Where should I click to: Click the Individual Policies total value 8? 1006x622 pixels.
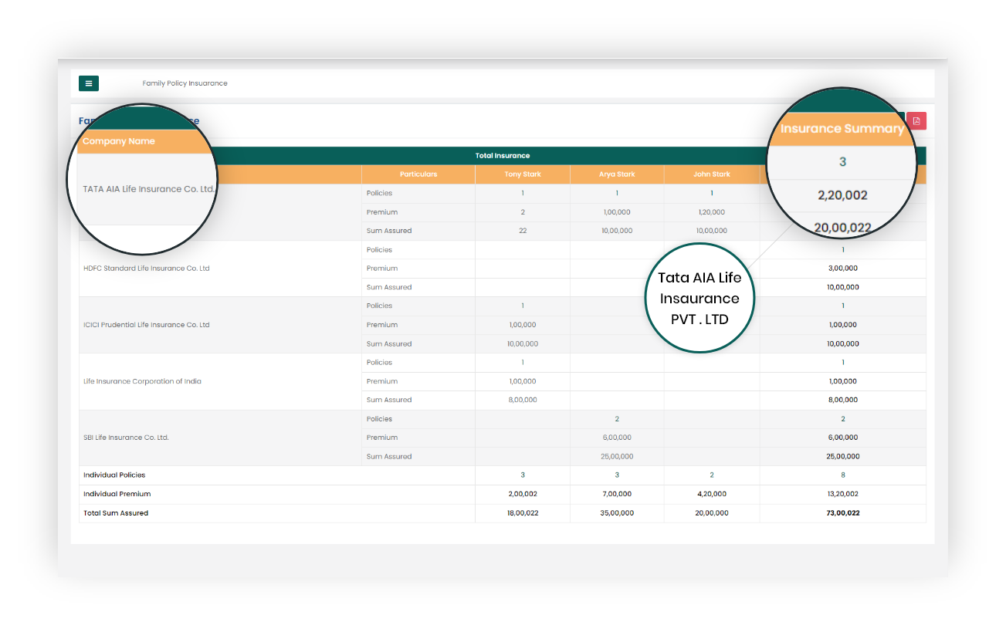[x=842, y=475]
